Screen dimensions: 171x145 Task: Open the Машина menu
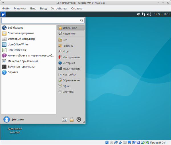(x=19, y=9)
